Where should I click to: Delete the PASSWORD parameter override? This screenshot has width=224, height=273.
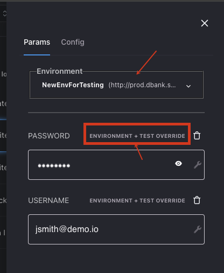click(197, 136)
